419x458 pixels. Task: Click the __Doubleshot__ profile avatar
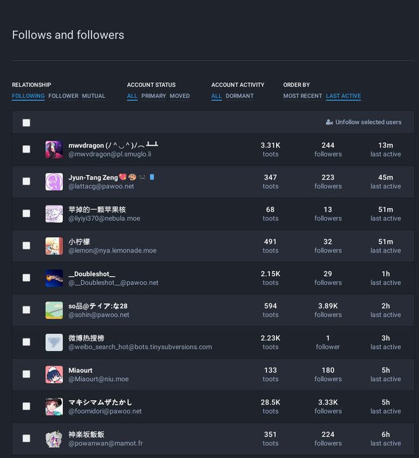(54, 278)
